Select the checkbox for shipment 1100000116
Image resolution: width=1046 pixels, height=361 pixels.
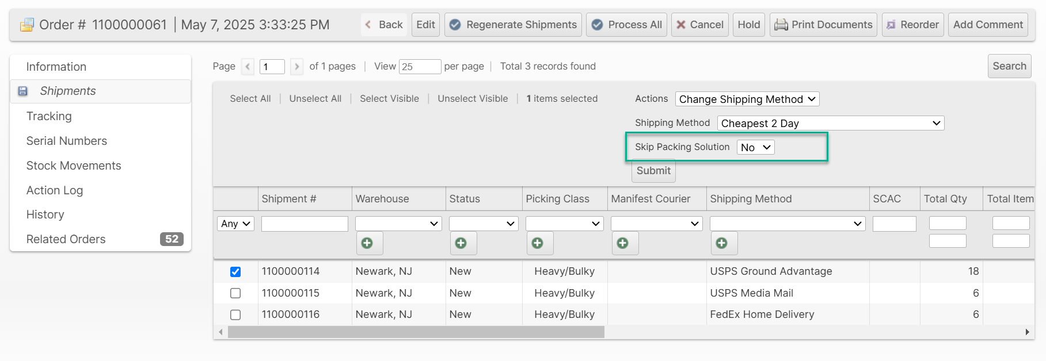tap(235, 315)
